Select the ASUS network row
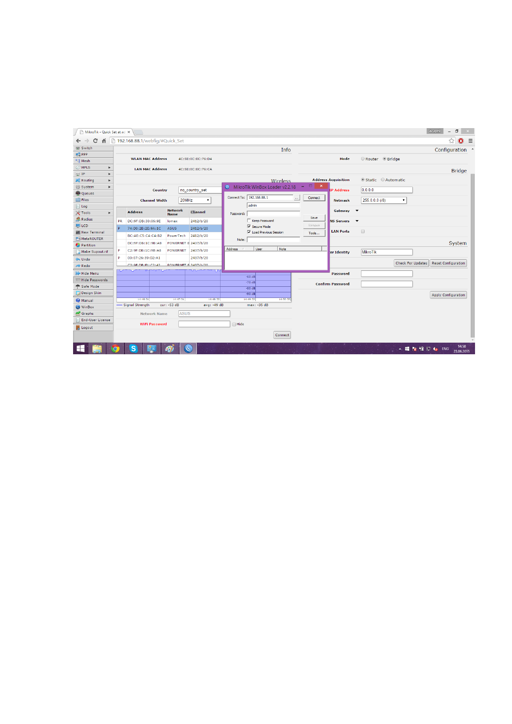 pos(169,228)
